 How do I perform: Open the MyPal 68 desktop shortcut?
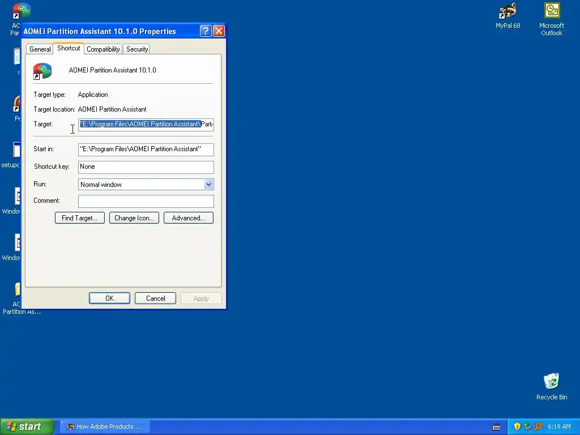(x=507, y=16)
